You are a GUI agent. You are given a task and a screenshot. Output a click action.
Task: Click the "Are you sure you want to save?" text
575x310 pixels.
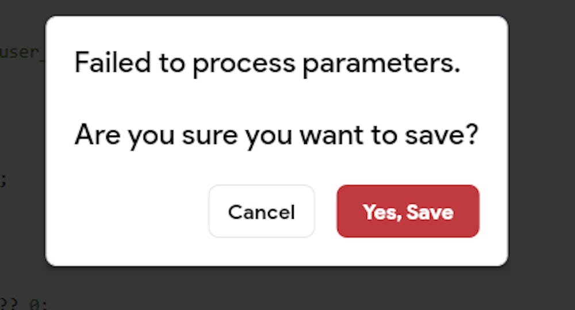276,135
